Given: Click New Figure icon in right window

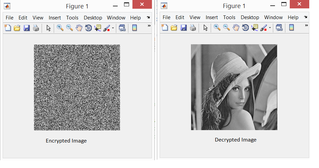Looking at the screenshot, I should (165, 27).
